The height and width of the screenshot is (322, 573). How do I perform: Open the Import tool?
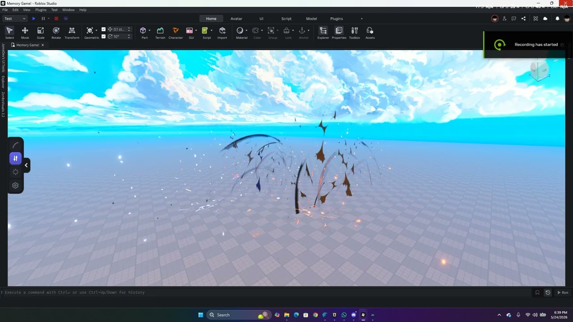(222, 33)
